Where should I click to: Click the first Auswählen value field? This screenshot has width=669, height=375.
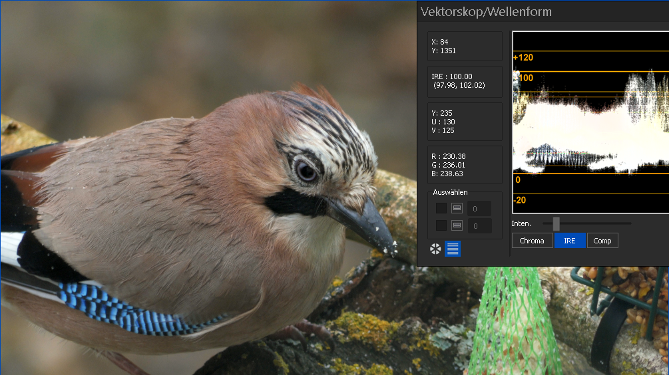click(x=479, y=208)
